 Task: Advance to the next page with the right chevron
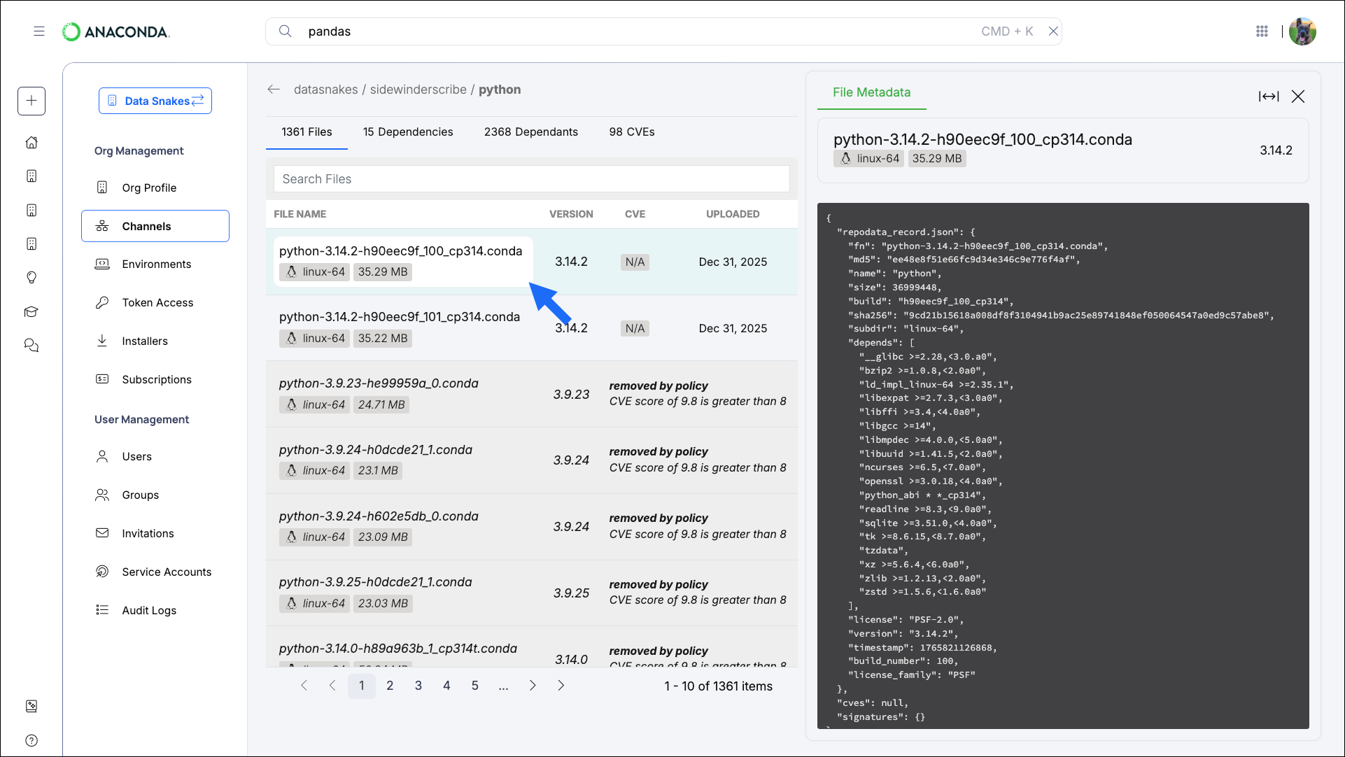point(533,686)
